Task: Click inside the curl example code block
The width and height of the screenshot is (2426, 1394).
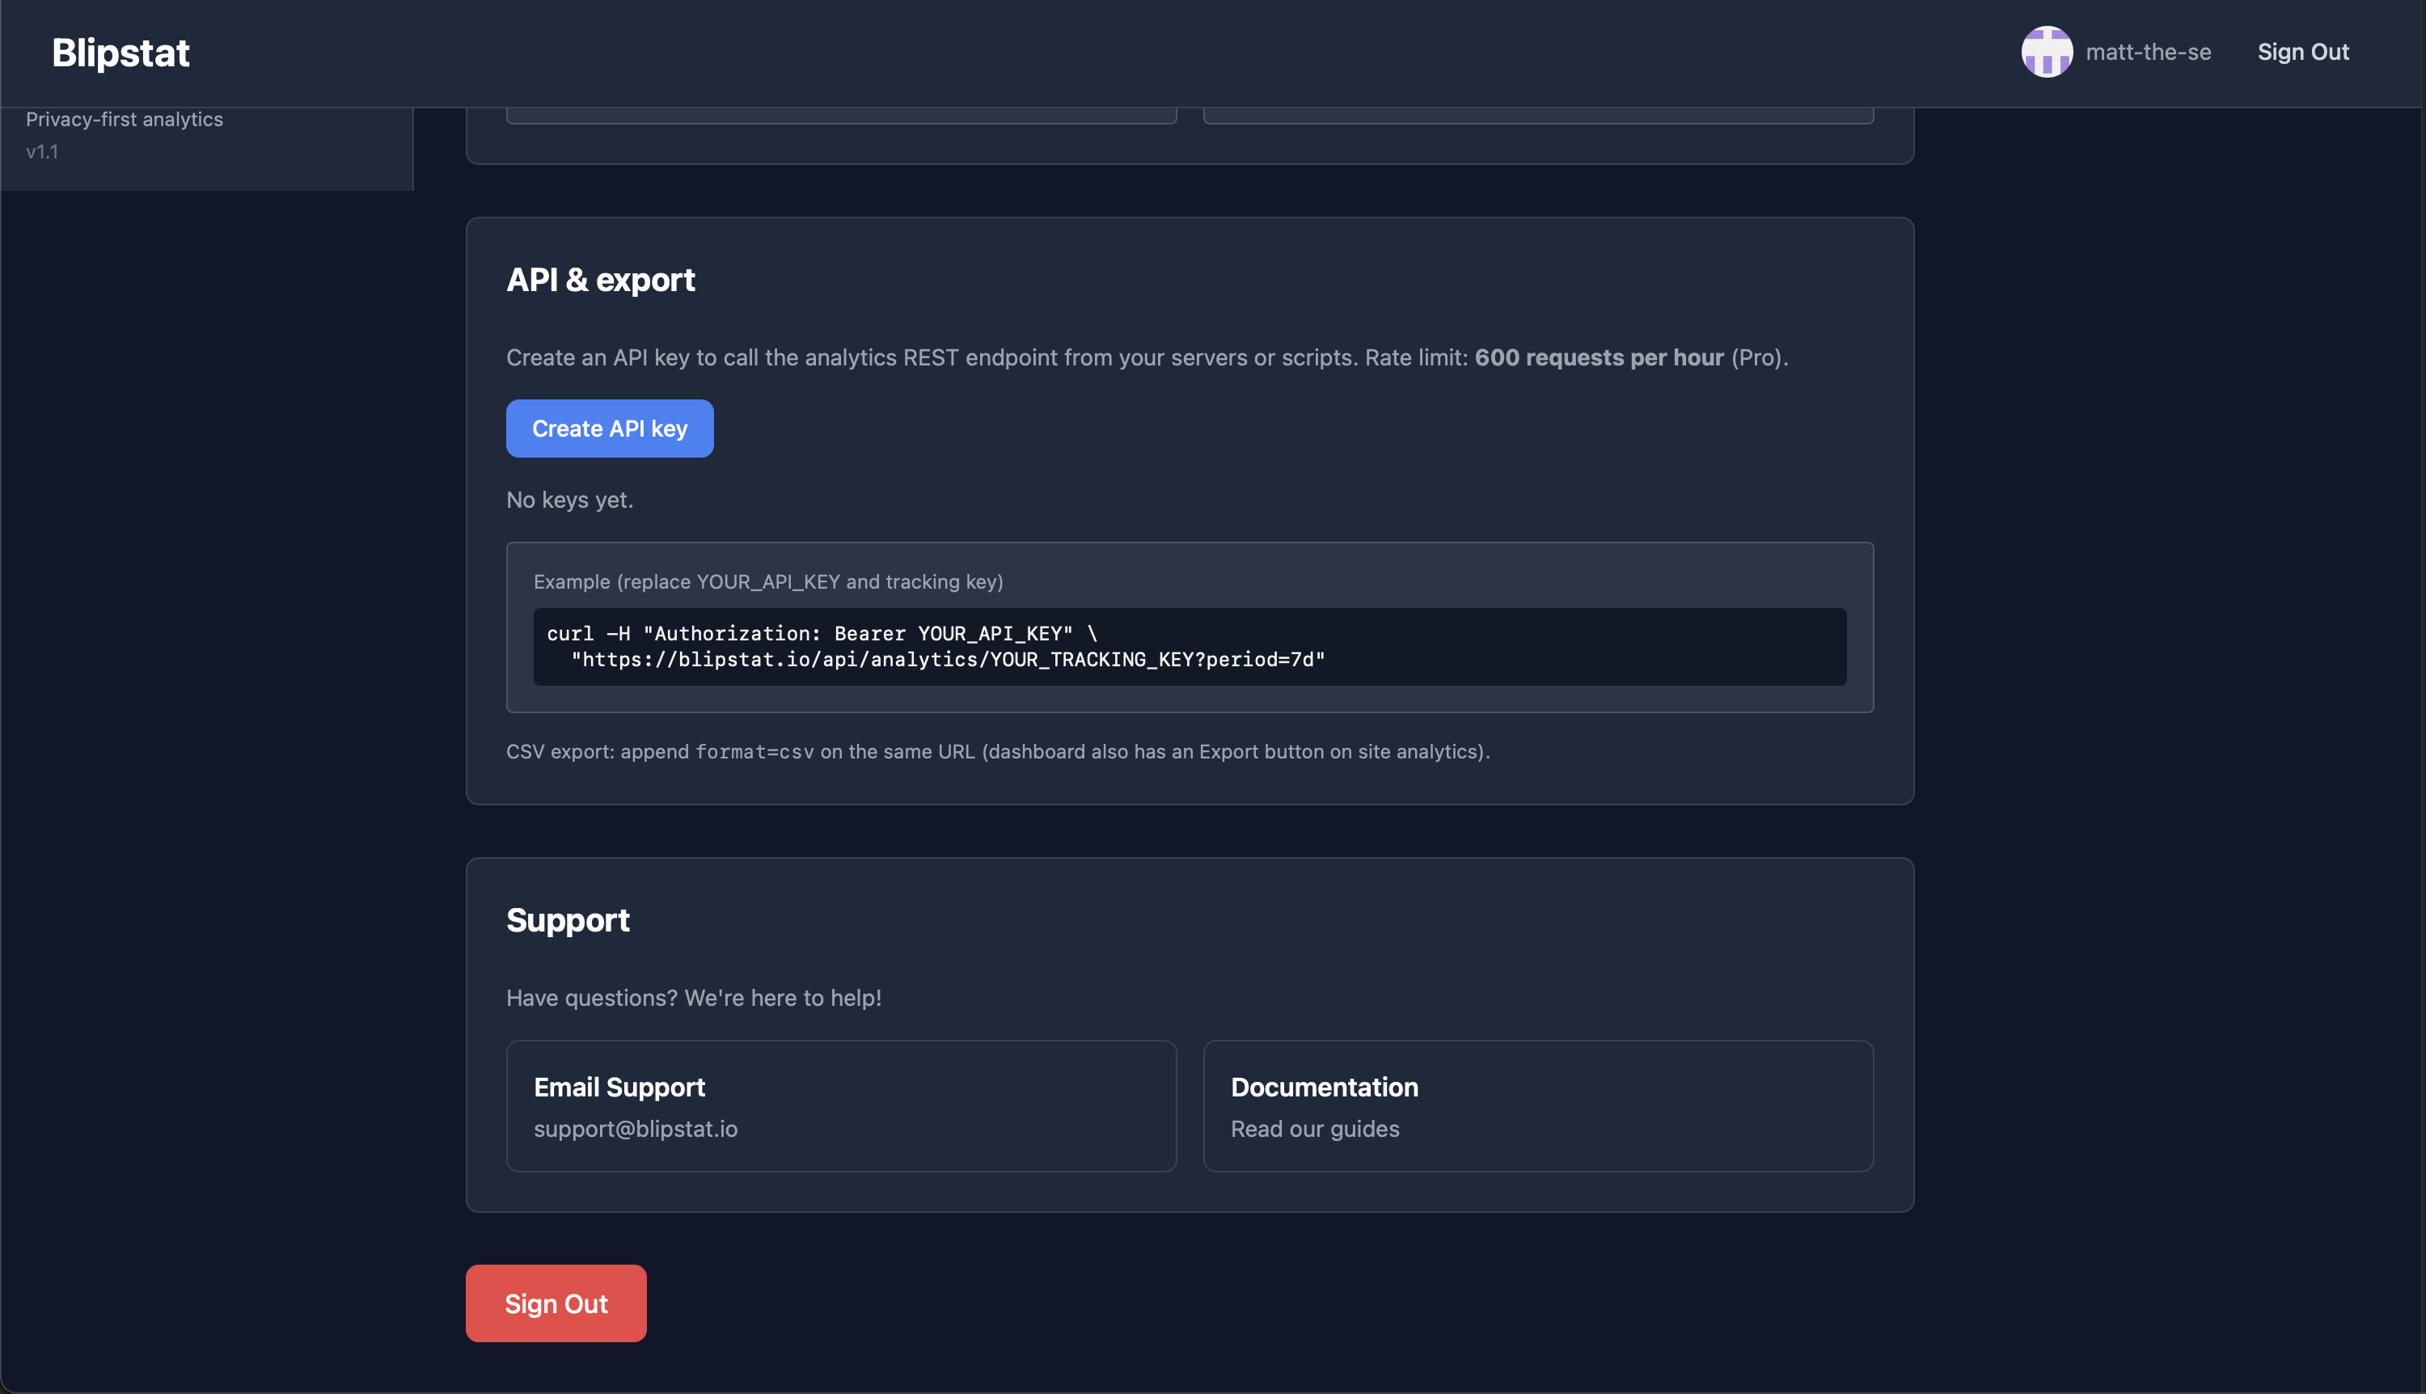Action: coord(1189,646)
